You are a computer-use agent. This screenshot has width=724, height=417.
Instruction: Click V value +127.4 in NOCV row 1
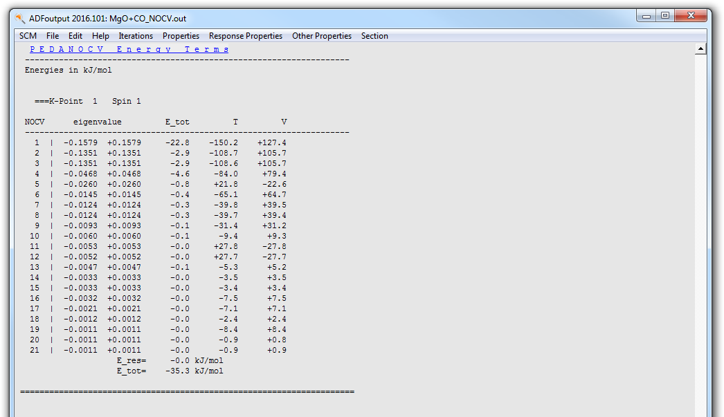coord(272,143)
